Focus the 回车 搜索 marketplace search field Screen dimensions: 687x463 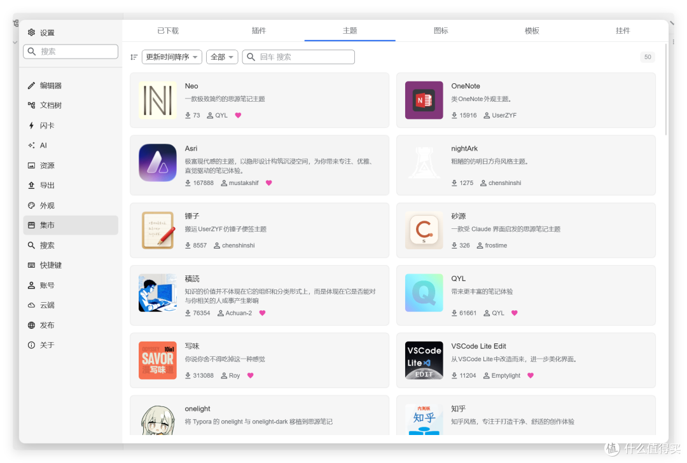298,57
